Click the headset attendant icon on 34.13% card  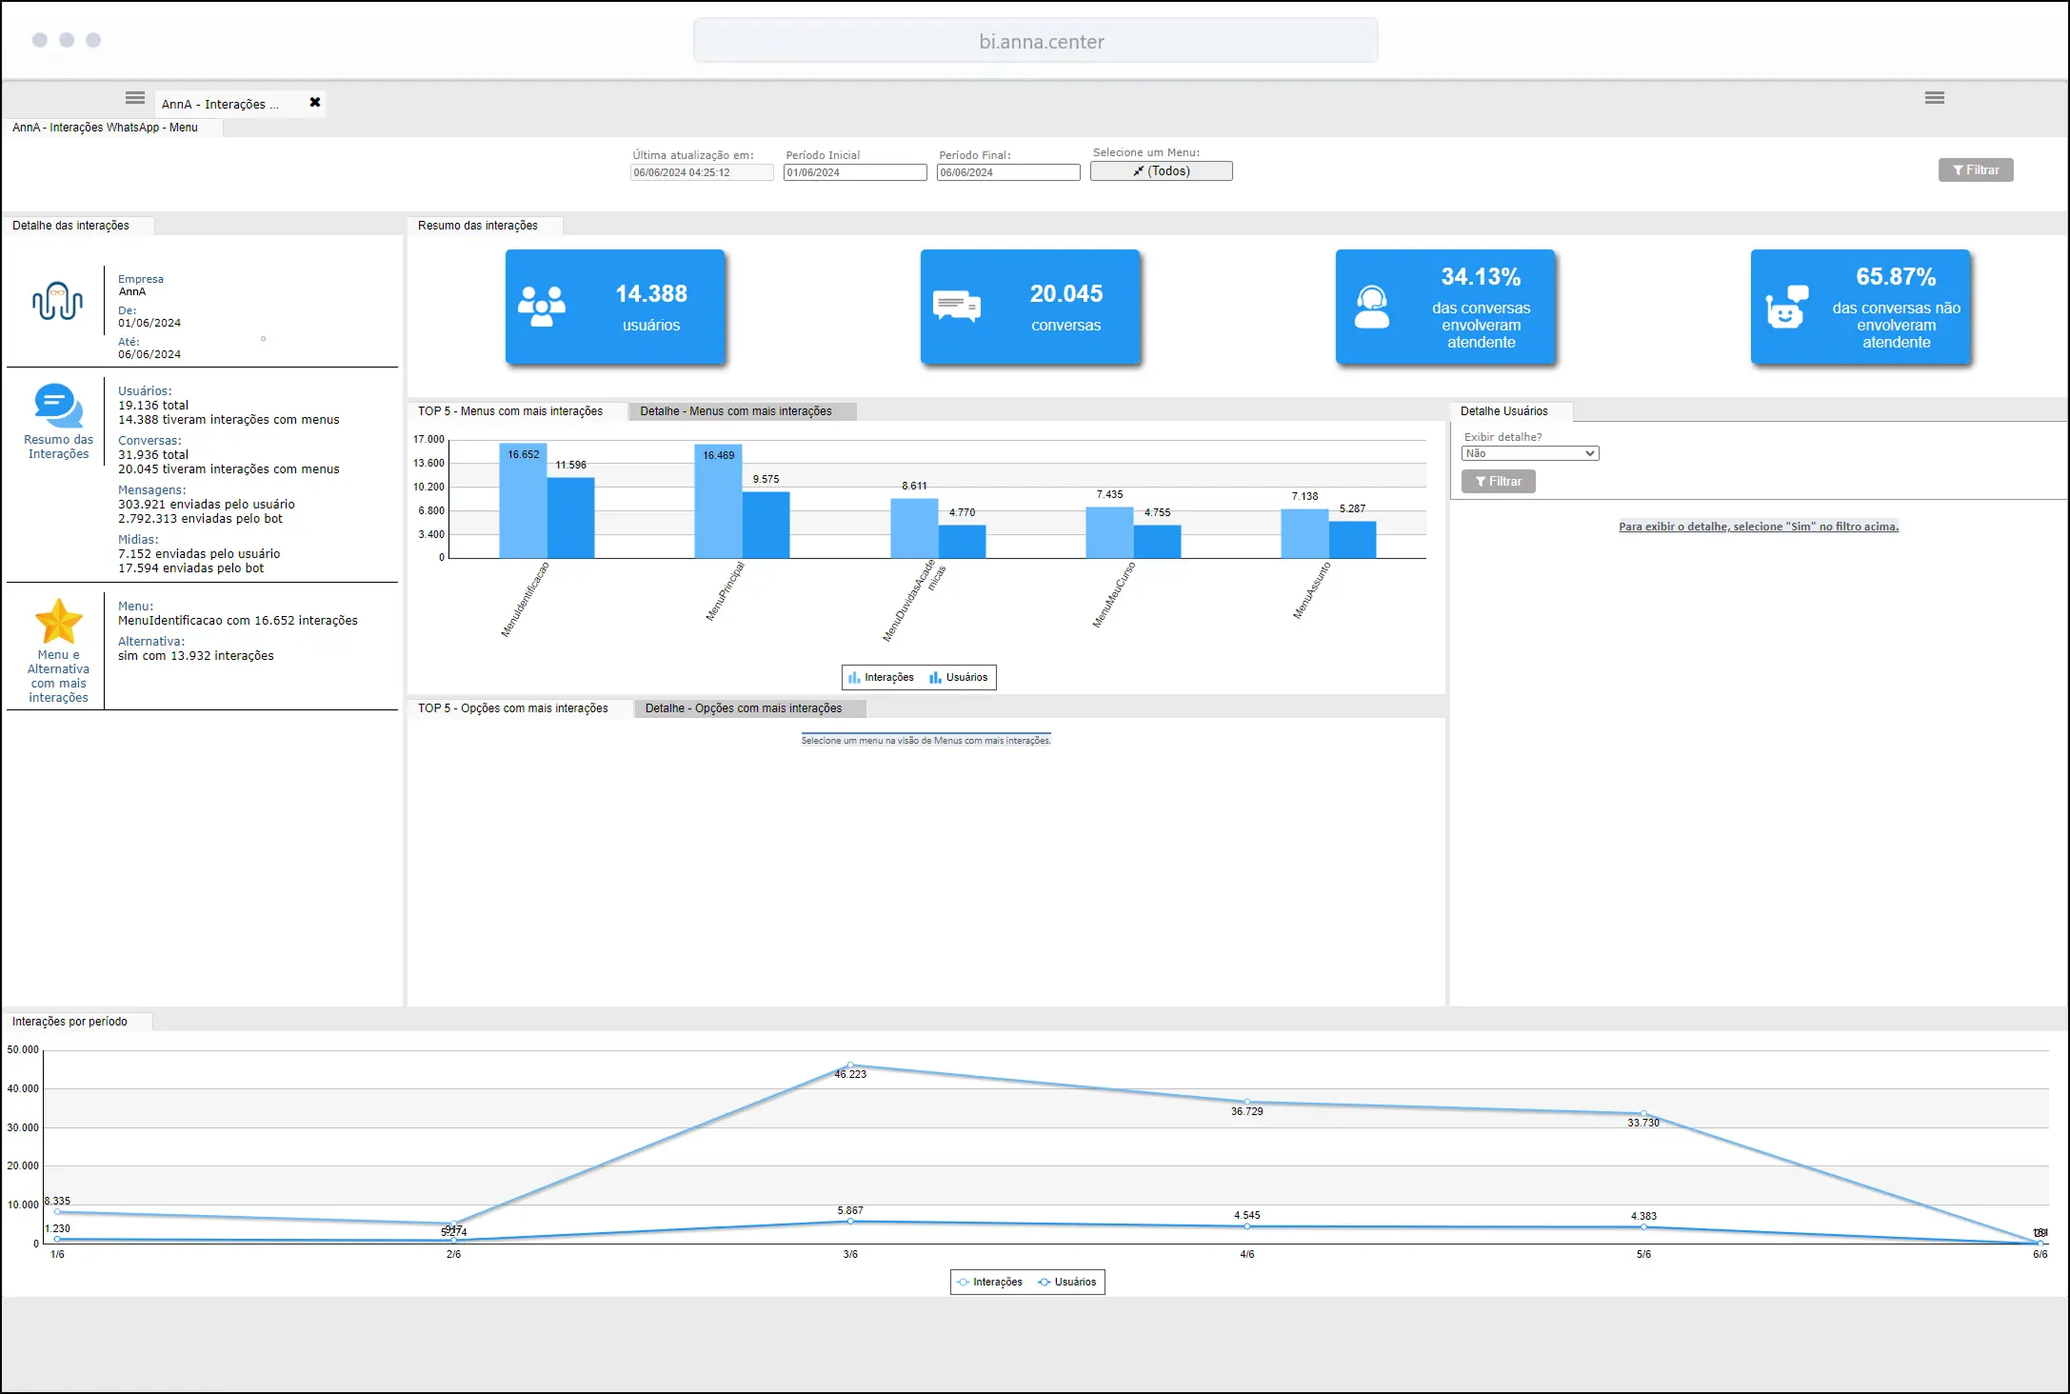tap(1372, 307)
